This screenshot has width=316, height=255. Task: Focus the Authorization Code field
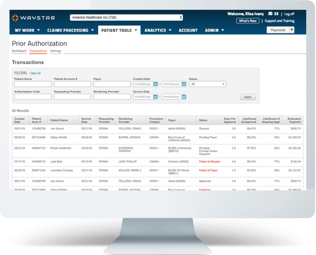pyautogui.click(x=33, y=97)
